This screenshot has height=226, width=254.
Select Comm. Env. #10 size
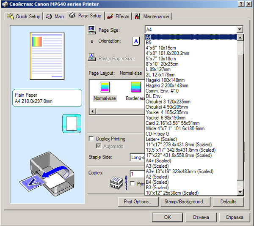191,91
